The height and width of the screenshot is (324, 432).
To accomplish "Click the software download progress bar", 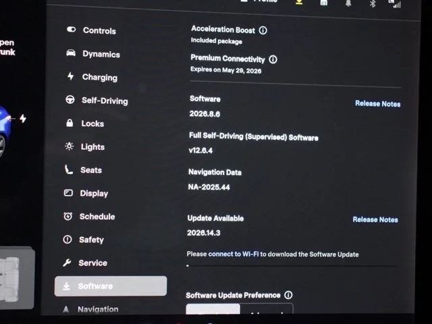I will tap(292, 266).
